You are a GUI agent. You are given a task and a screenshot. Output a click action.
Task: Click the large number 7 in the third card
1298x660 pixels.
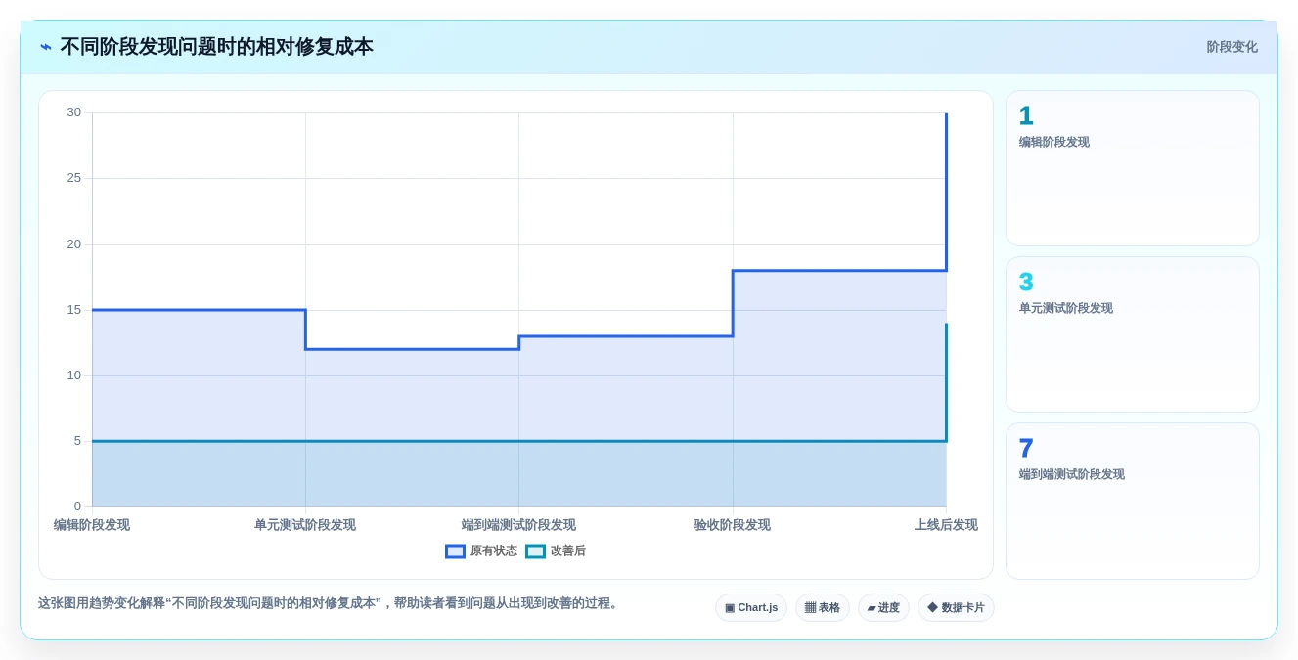tap(1026, 449)
